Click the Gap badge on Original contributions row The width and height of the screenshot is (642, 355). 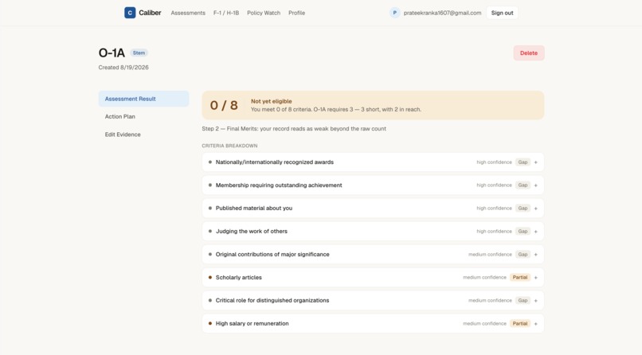coord(523,255)
